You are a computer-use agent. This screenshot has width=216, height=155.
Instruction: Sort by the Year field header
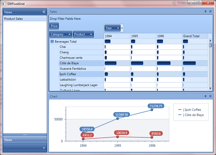click(112, 28)
